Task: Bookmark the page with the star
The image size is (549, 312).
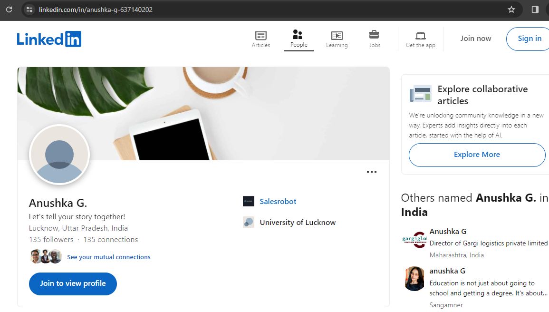Action: click(x=511, y=9)
